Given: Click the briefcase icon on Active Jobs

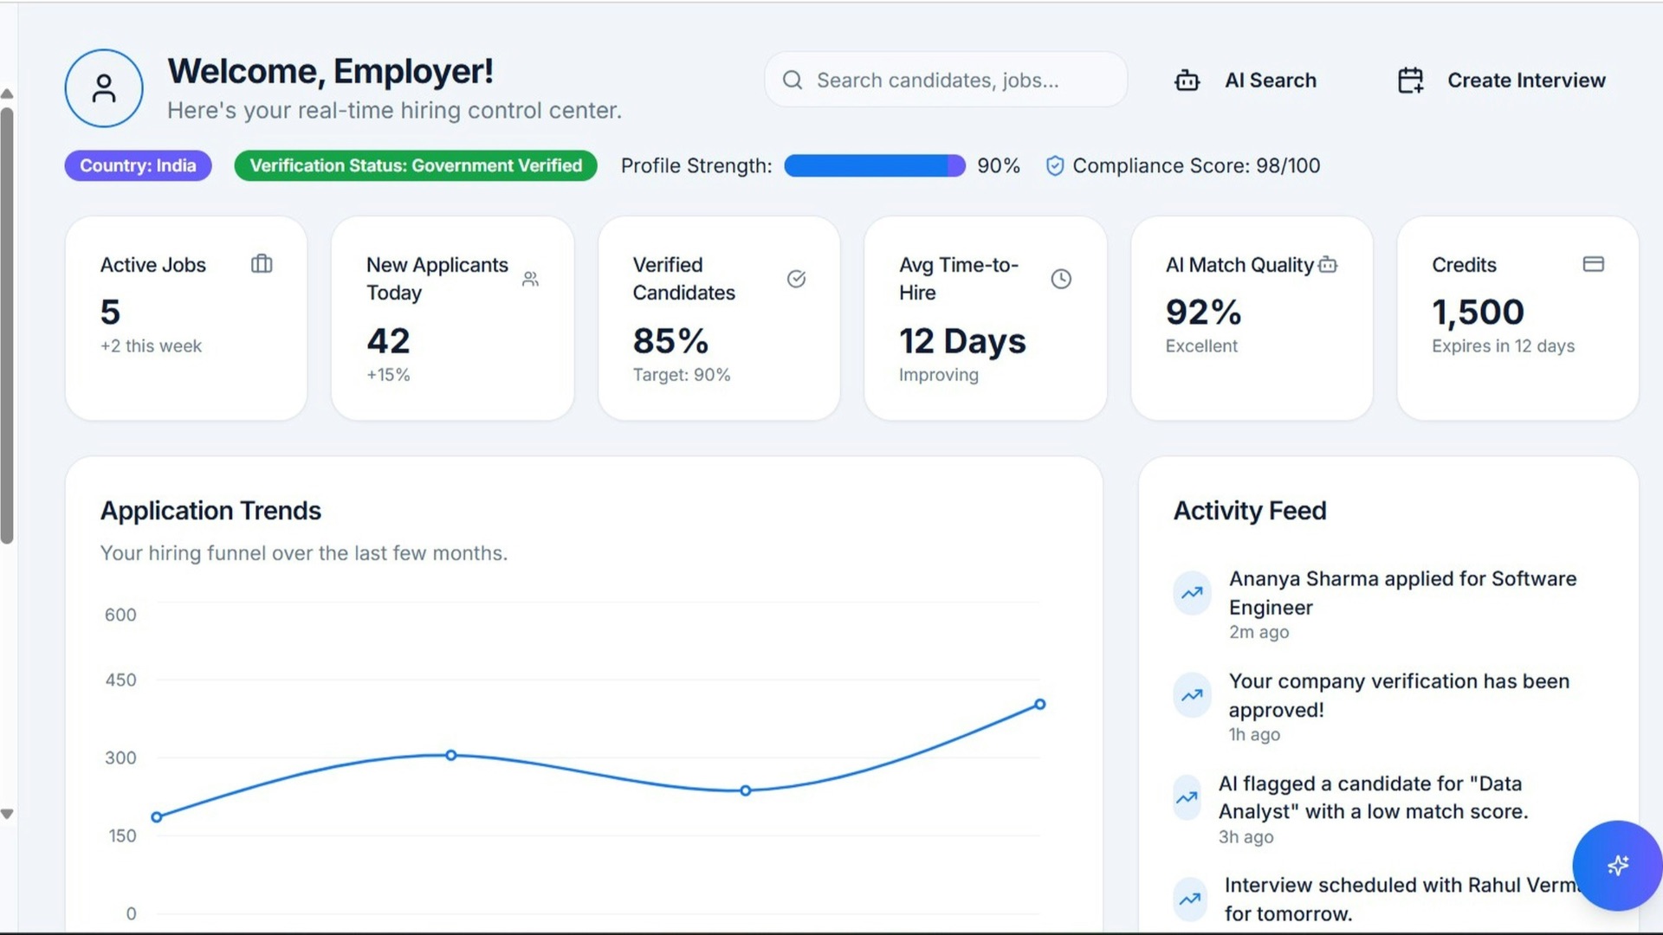Looking at the screenshot, I should pos(262,264).
